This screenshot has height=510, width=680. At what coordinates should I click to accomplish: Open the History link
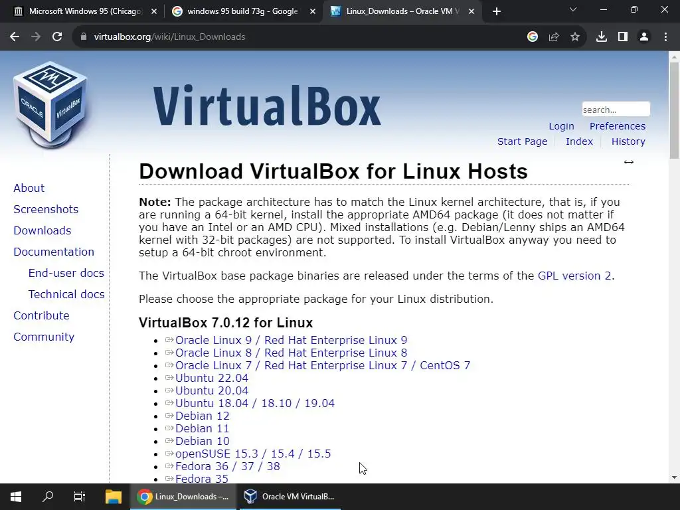coord(628,141)
